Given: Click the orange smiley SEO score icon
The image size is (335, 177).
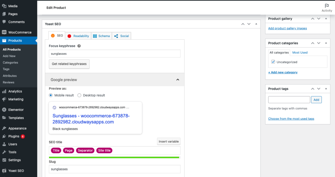Looking at the screenshot, I should 53,36.
